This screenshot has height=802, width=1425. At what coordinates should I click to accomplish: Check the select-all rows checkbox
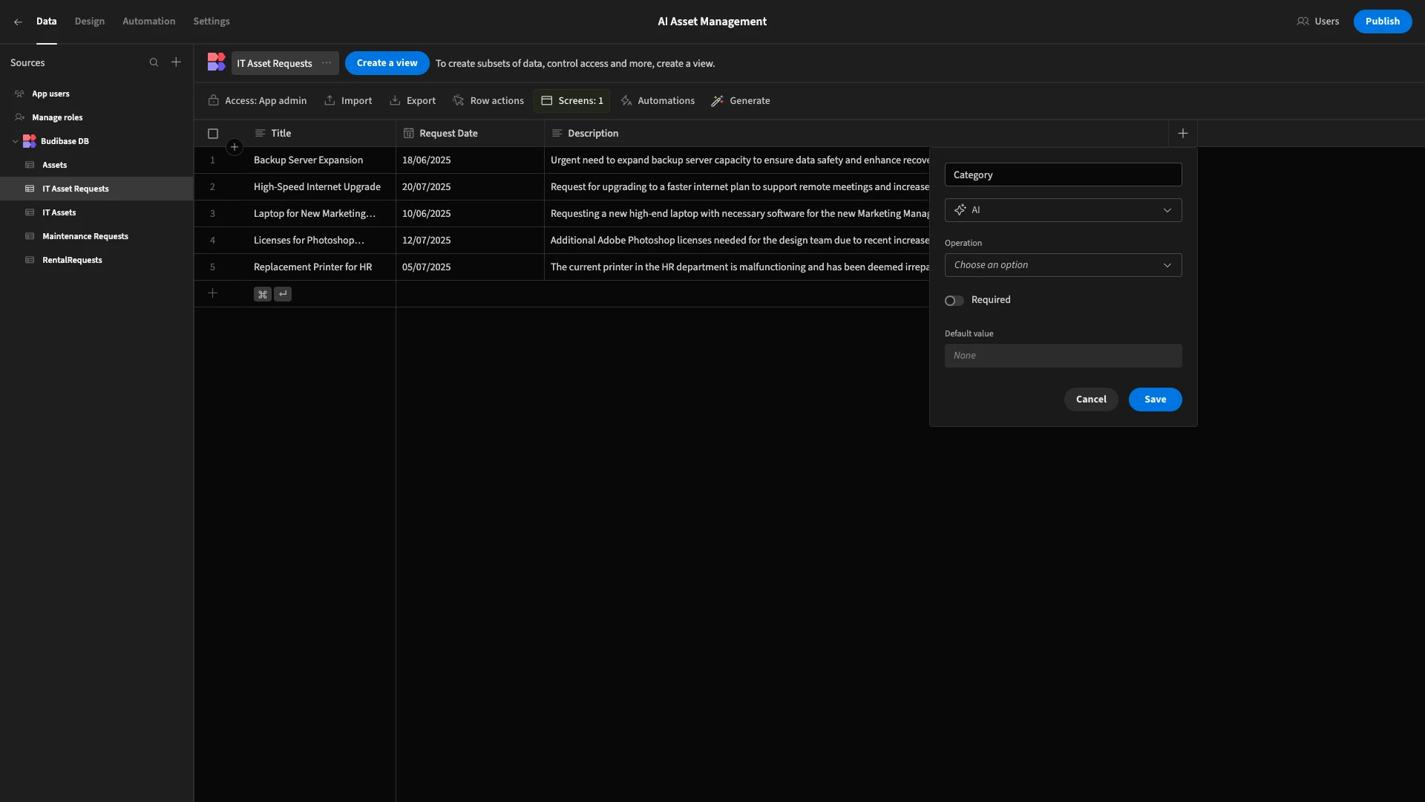[213, 134]
